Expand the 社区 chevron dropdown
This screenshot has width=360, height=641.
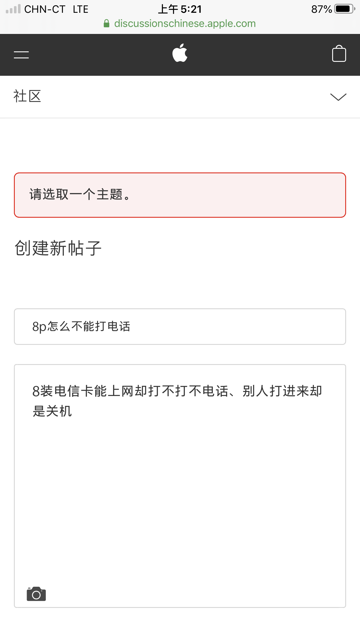coord(338,97)
